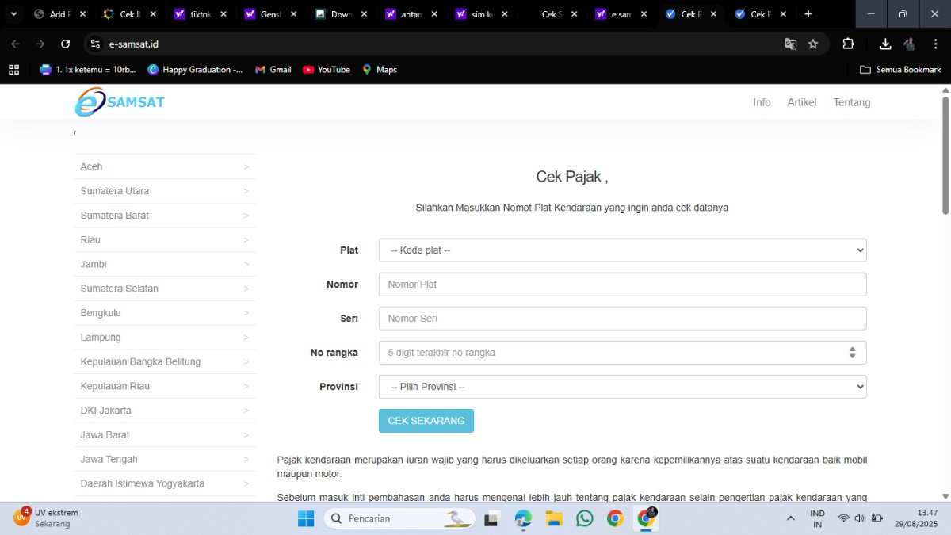This screenshot has height=535, width=951.
Task: Open the Pilih Provinsi dropdown
Action: 622,387
